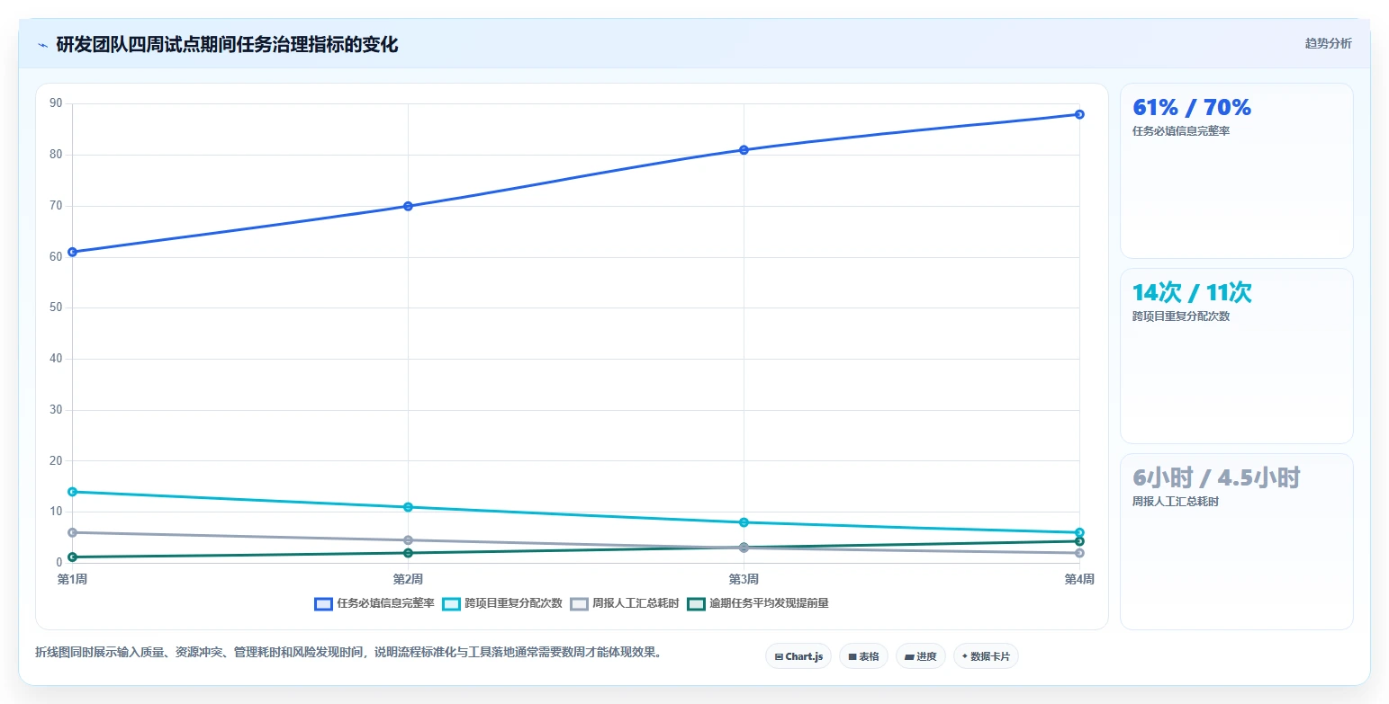
Task: Click the 趋势分析 label in header
Action: point(1328,43)
